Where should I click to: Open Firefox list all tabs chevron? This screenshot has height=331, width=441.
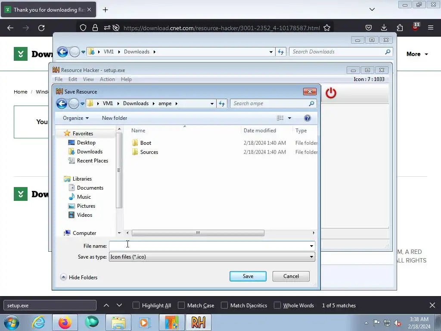coord(372,9)
